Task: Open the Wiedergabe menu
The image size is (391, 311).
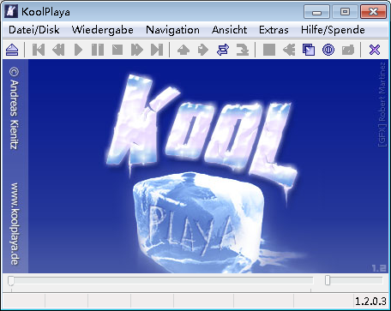Action: pos(102,30)
